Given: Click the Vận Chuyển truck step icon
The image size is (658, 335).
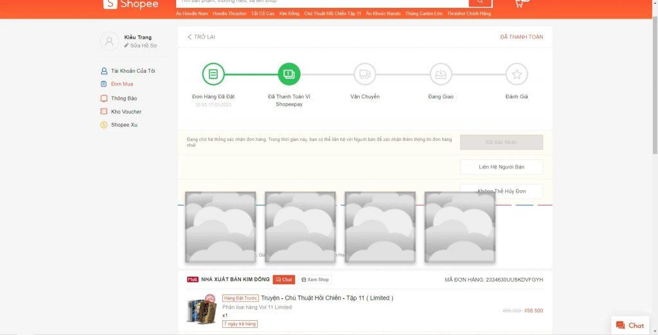Looking at the screenshot, I should coord(365,75).
